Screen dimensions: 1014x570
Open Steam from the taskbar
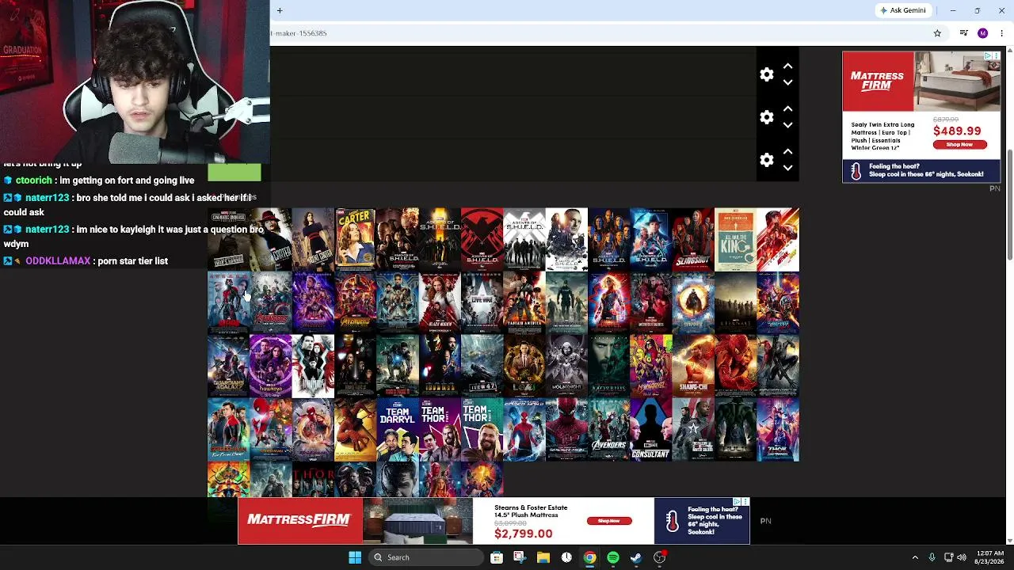coord(636,557)
